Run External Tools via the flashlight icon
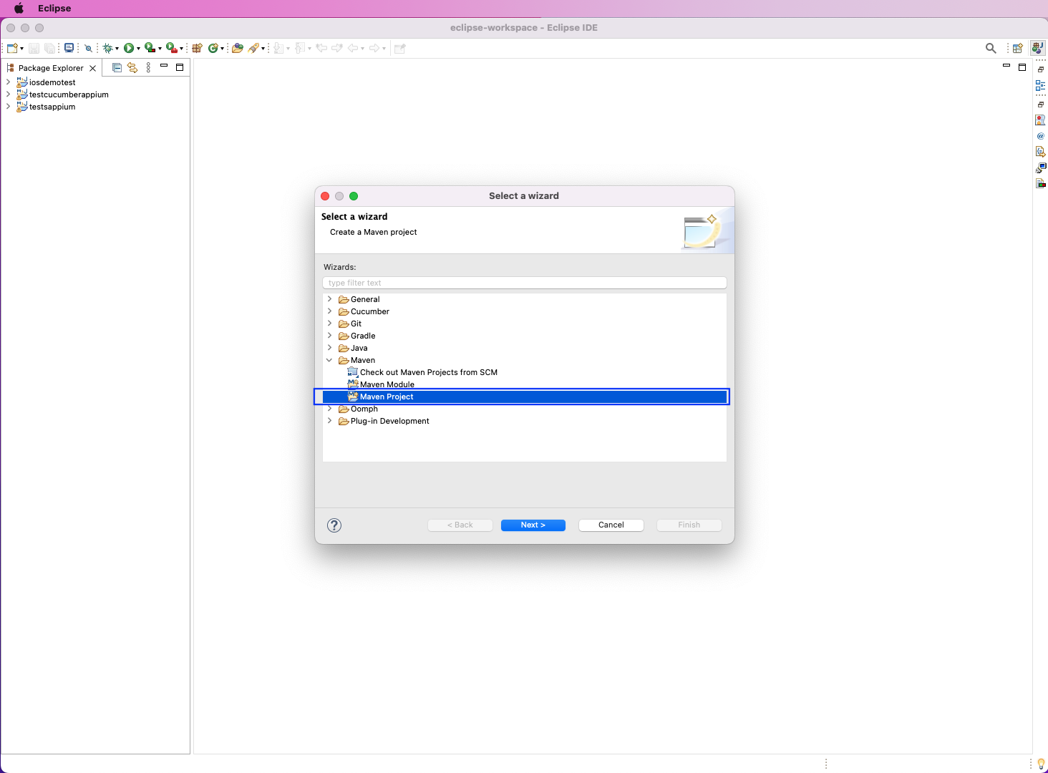1048x773 pixels. click(x=254, y=48)
